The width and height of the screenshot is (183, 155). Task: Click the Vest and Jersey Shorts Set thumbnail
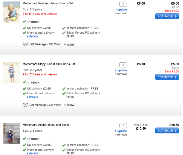(12, 12)
